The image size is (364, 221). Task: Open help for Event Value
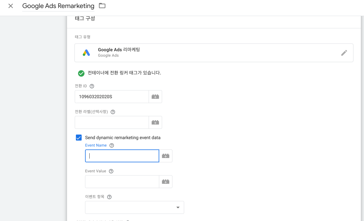pyautogui.click(x=111, y=171)
